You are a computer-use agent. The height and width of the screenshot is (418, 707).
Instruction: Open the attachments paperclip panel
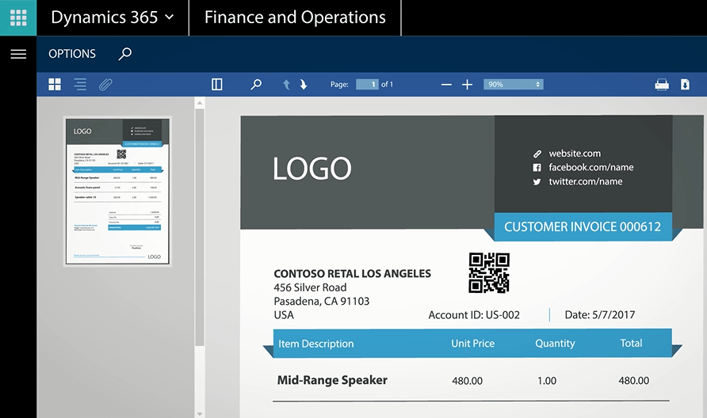(x=105, y=85)
